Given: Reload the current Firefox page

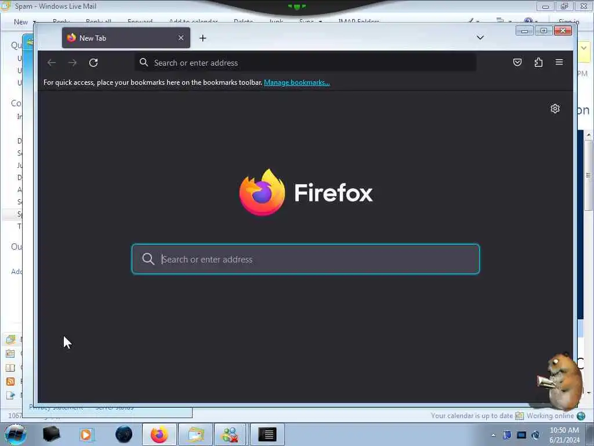Looking at the screenshot, I should (93, 63).
